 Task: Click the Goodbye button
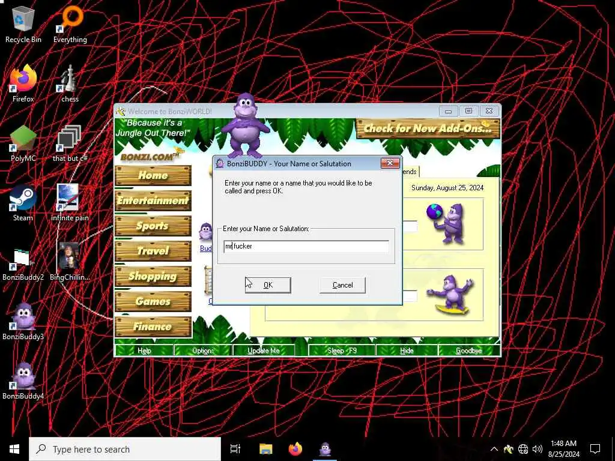(x=469, y=351)
